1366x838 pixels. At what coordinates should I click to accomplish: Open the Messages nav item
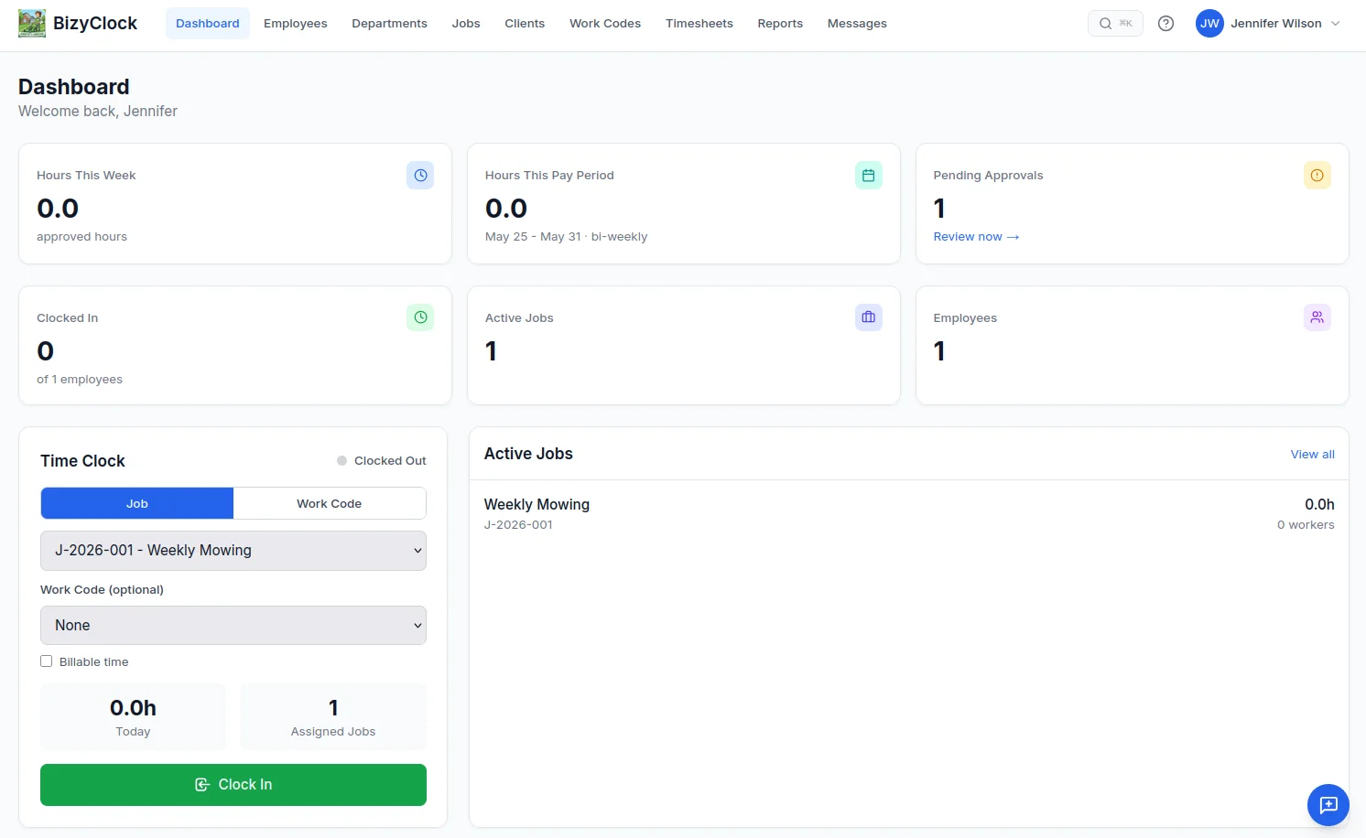[857, 24]
